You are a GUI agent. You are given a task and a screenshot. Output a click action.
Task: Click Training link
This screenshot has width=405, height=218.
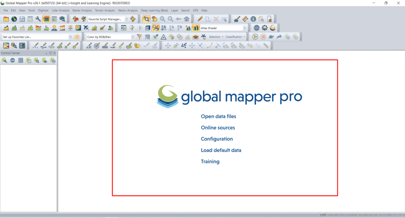(x=210, y=162)
